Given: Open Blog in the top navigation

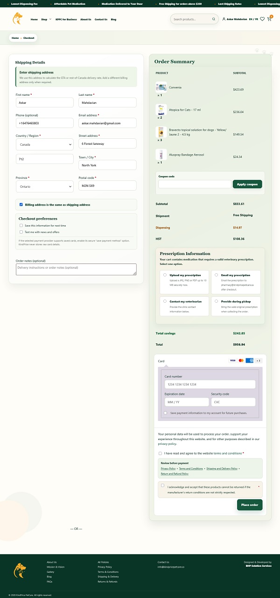Looking at the screenshot, I should click(x=114, y=20).
